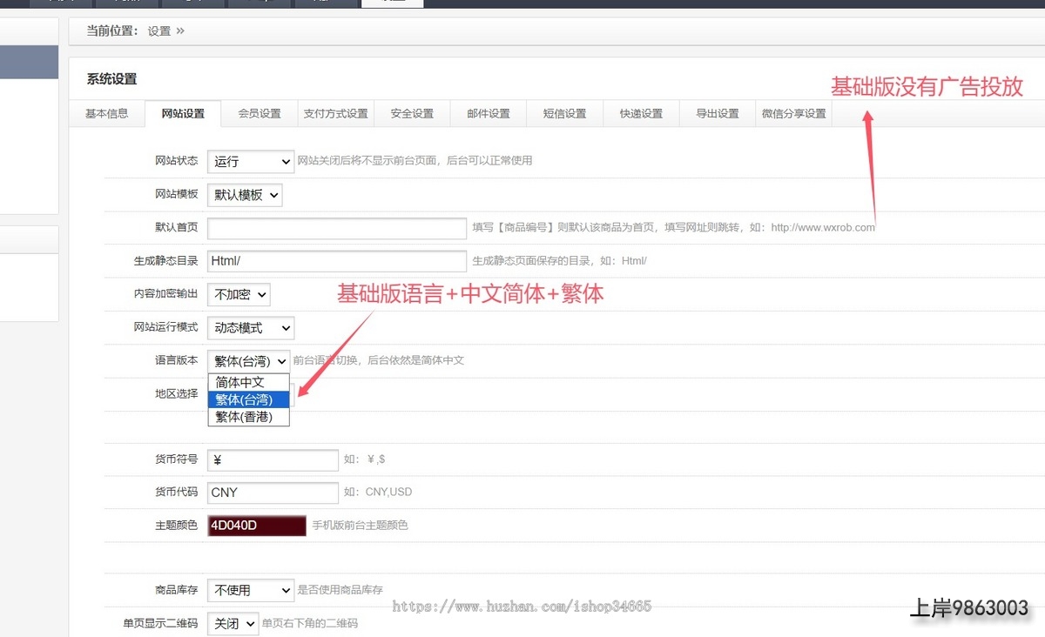This screenshot has height=637, width=1045.
Task: Expand the 内容加密输出 dropdown
Action: tap(239, 295)
